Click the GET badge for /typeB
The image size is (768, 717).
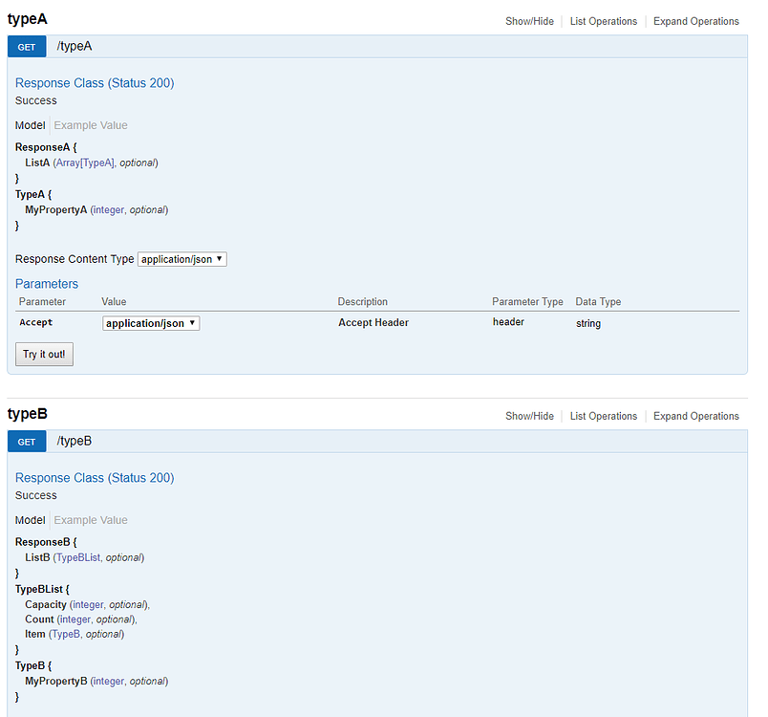click(x=26, y=441)
